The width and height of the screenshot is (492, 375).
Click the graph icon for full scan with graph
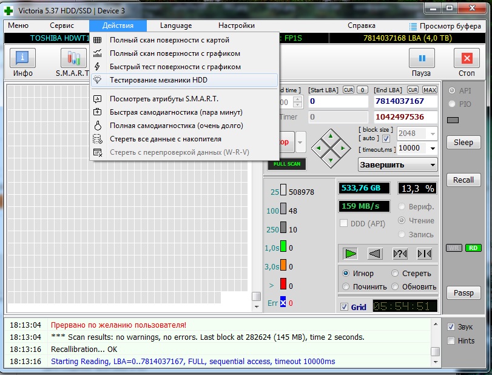(98, 53)
